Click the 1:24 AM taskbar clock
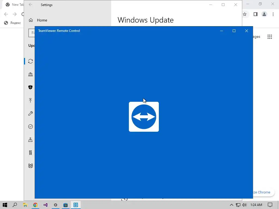The height and width of the screenshot is (209, 279). pyautogui.click(x=256, y=205)
